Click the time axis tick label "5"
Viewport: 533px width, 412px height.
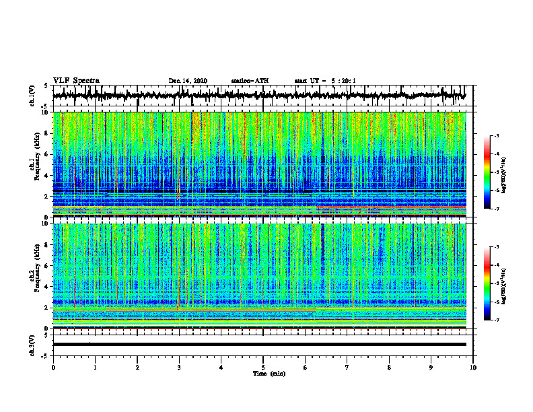pos(263,368)
